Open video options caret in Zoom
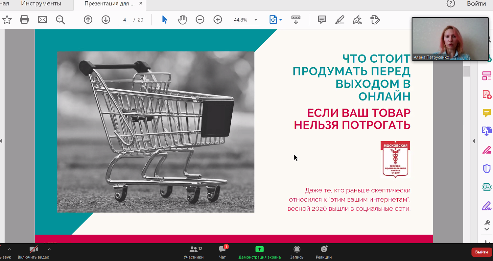Viewport: 493px width, 261px height. [49, 249]
